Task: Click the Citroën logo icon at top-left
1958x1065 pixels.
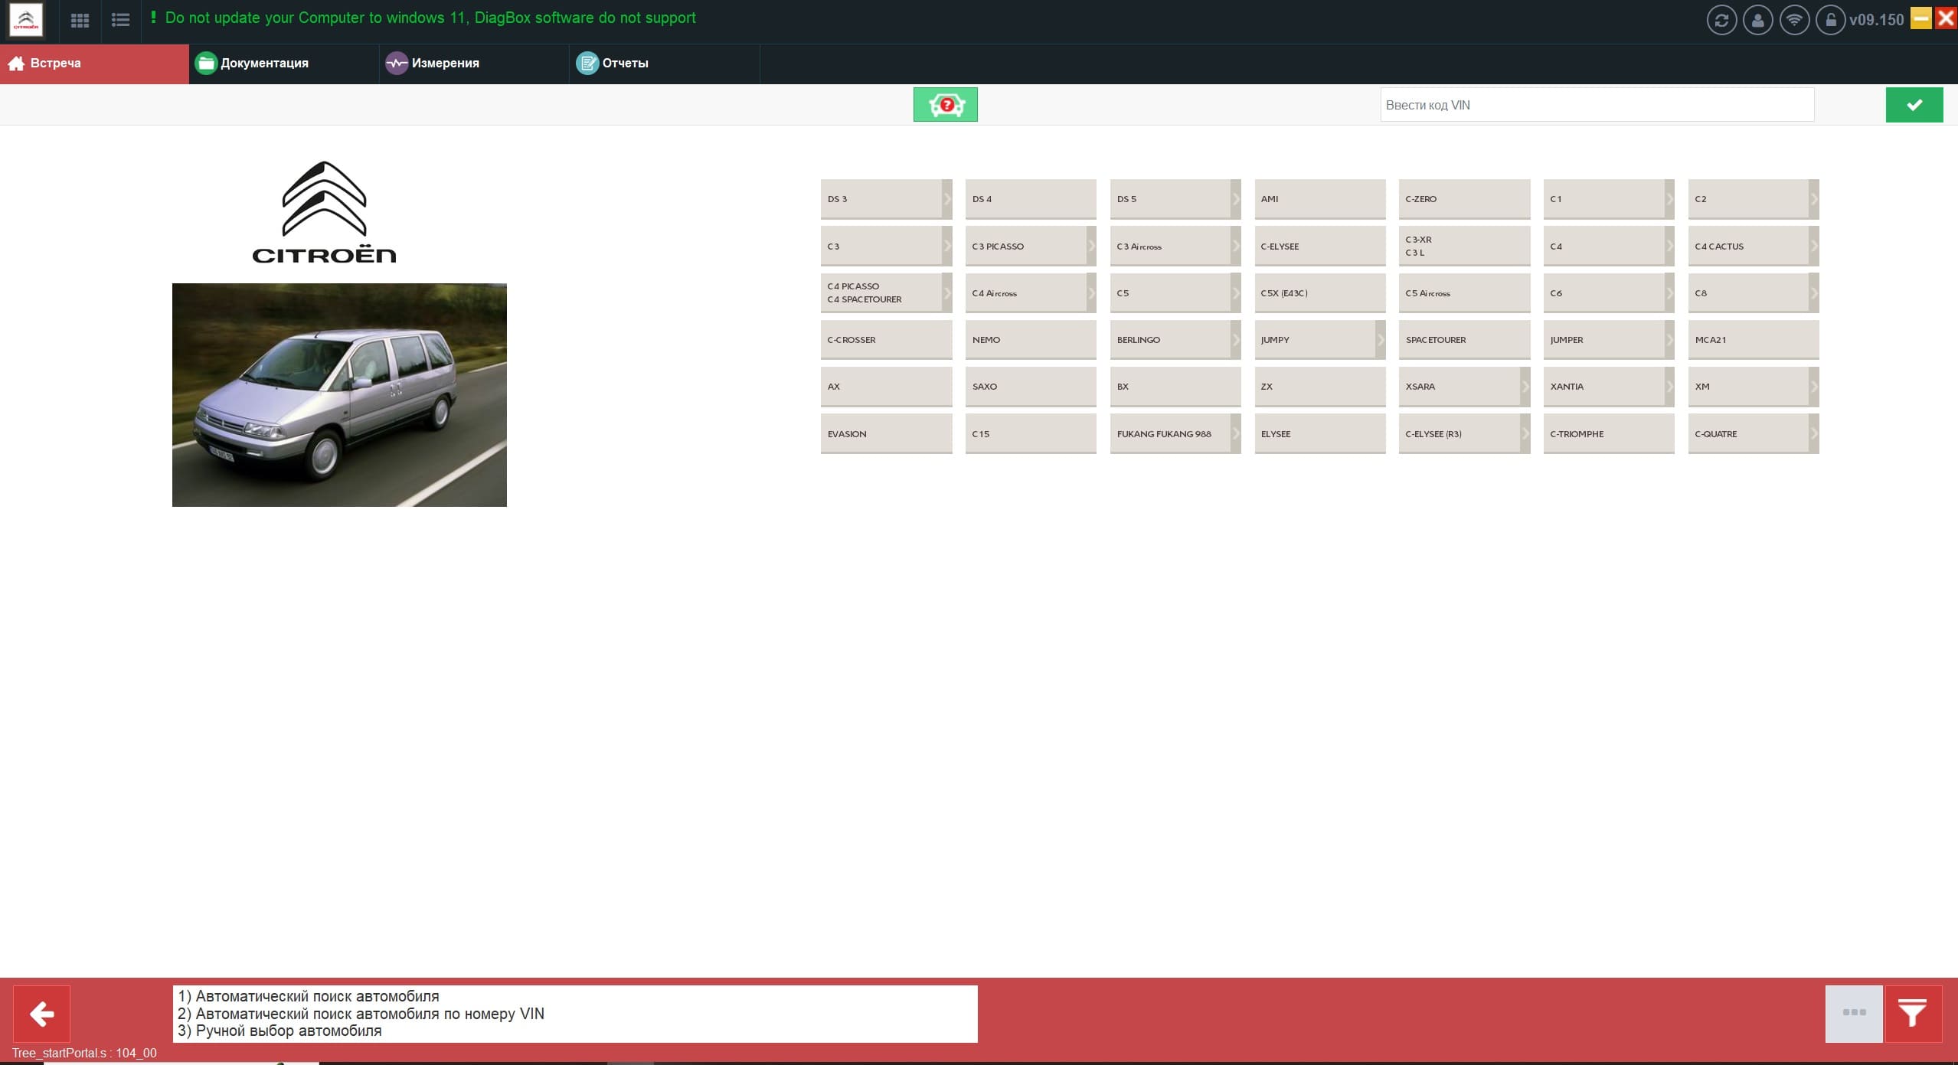Action: [26, 20]
